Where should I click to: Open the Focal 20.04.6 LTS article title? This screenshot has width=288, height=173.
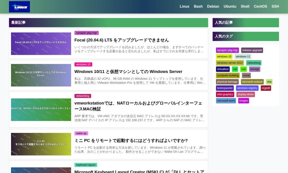122,40
